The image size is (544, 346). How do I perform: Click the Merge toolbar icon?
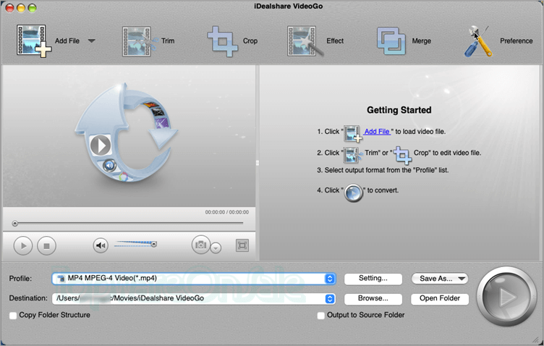391,41
